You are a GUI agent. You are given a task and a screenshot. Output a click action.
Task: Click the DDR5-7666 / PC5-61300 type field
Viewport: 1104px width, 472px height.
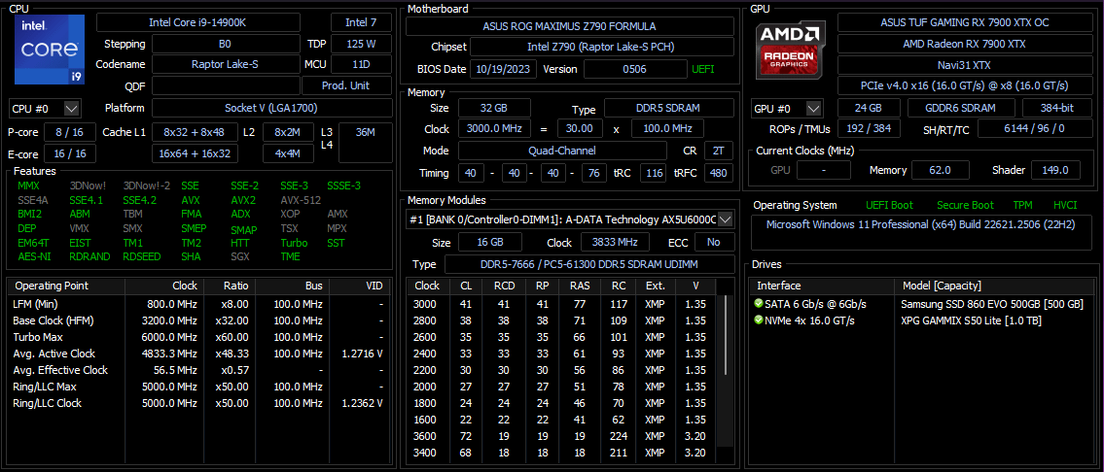point(588,264)
